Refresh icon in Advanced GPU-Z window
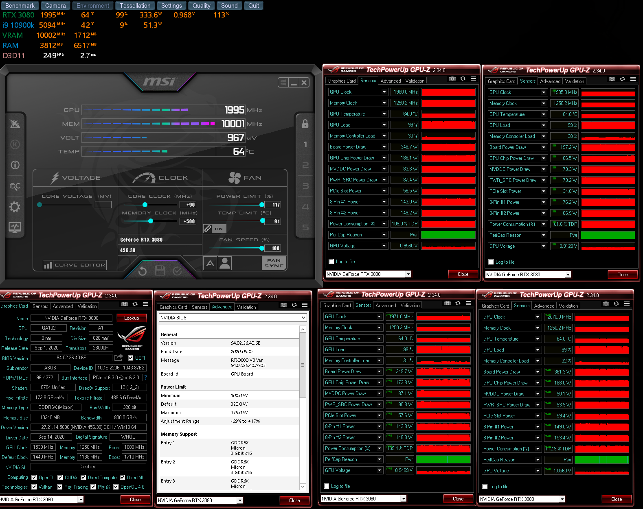Screen dimensions: 643x509 tap(294, 305)
